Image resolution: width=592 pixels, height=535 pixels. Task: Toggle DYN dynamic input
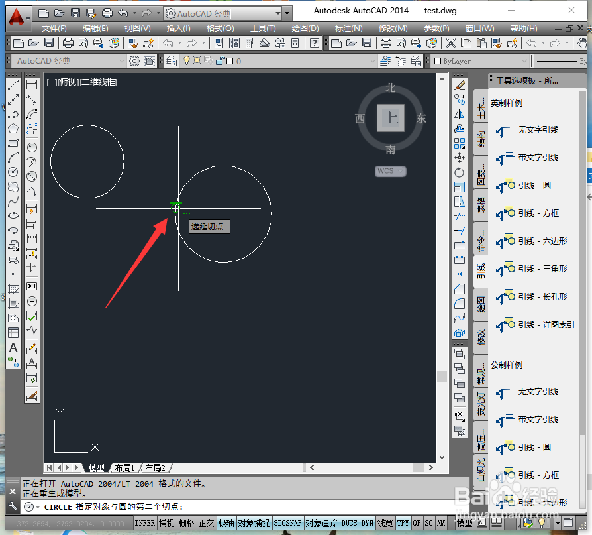(x=368, y=523)
